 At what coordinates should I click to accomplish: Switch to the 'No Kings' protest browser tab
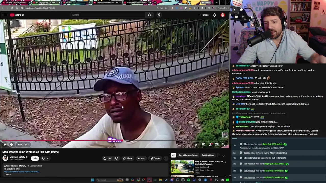pos(46,3)
